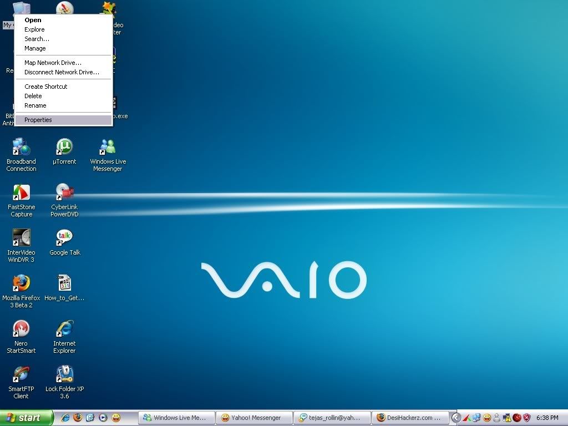This screenshot has height=426, width=568.
Task: Choose Rename in the context menu
Action: [63, 105]
